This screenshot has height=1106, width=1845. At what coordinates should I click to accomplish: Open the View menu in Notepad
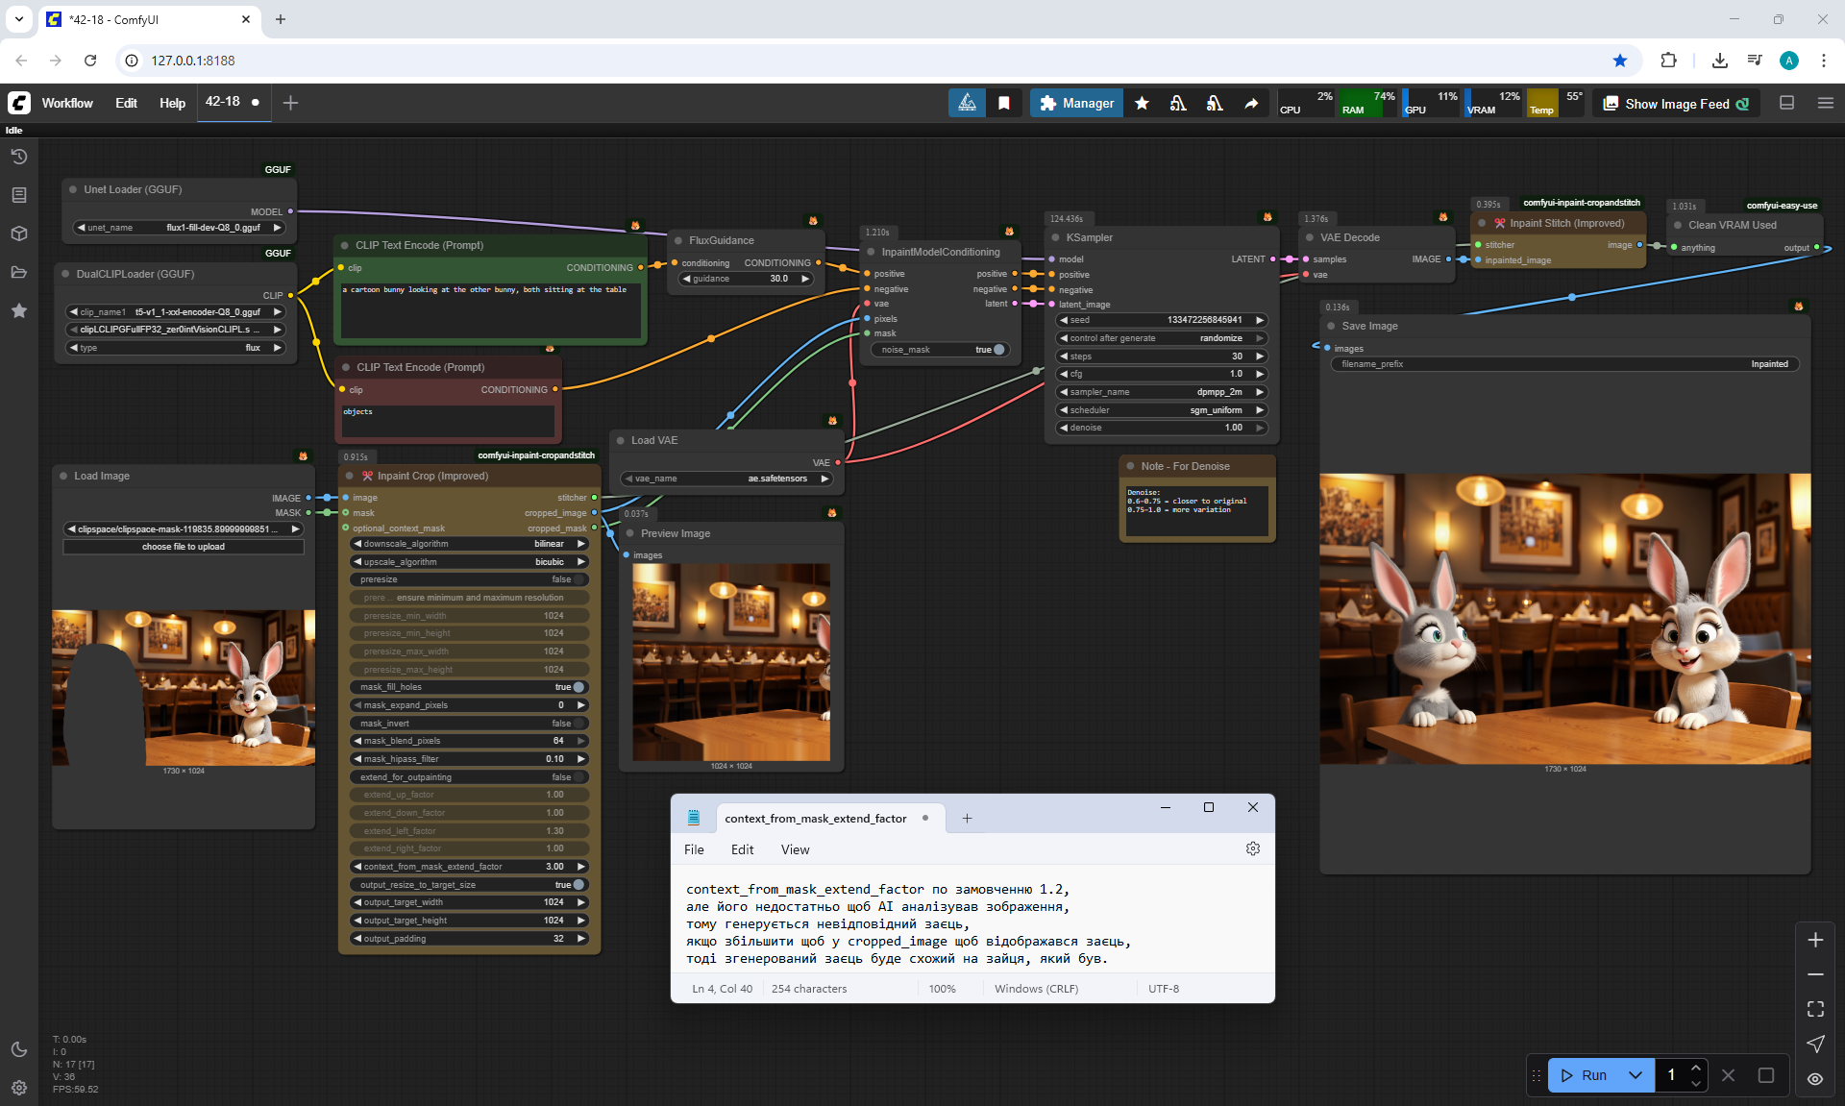(x=795, y=849)
